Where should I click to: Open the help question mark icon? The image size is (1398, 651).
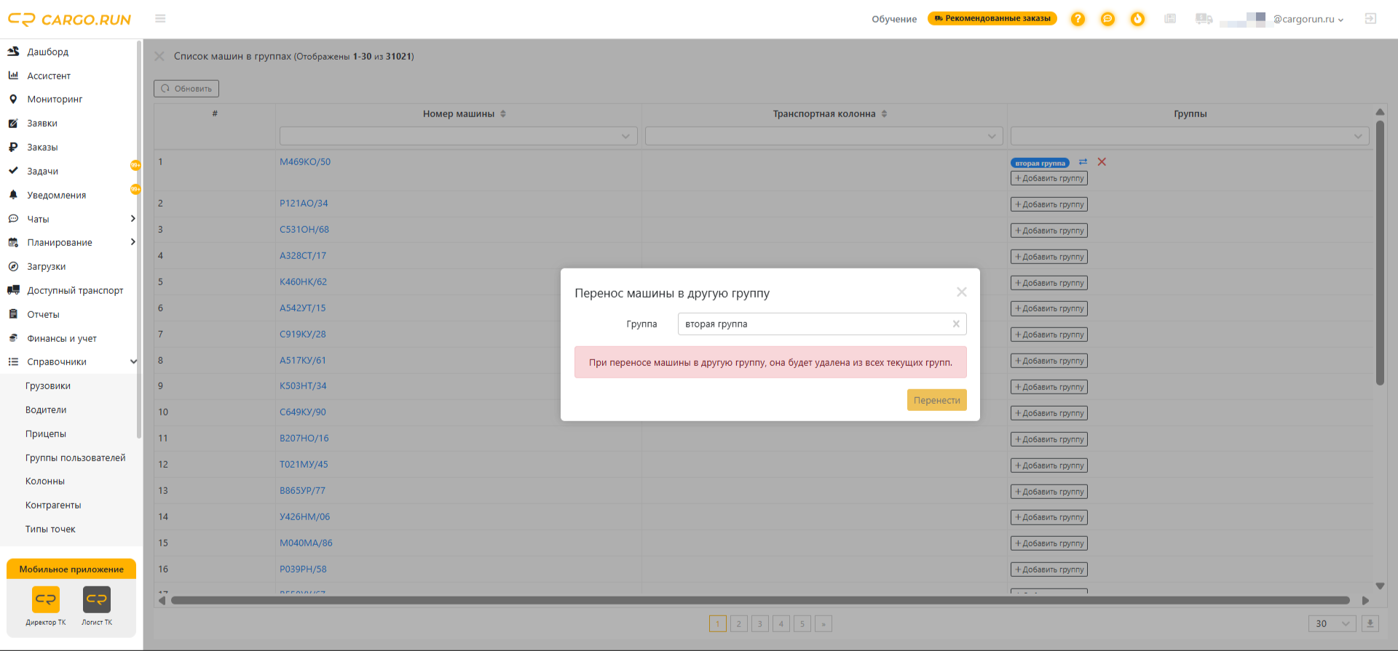(1078, 19)
